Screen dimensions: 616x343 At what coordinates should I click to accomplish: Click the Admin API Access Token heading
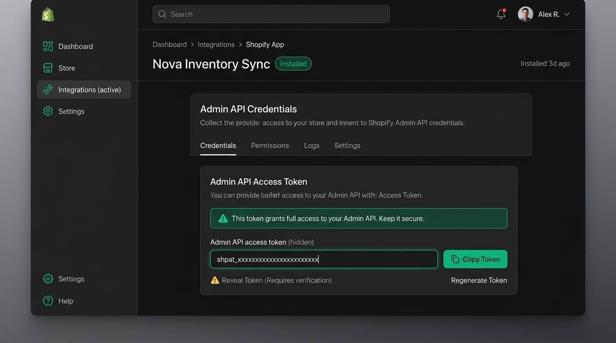(259, 182)
